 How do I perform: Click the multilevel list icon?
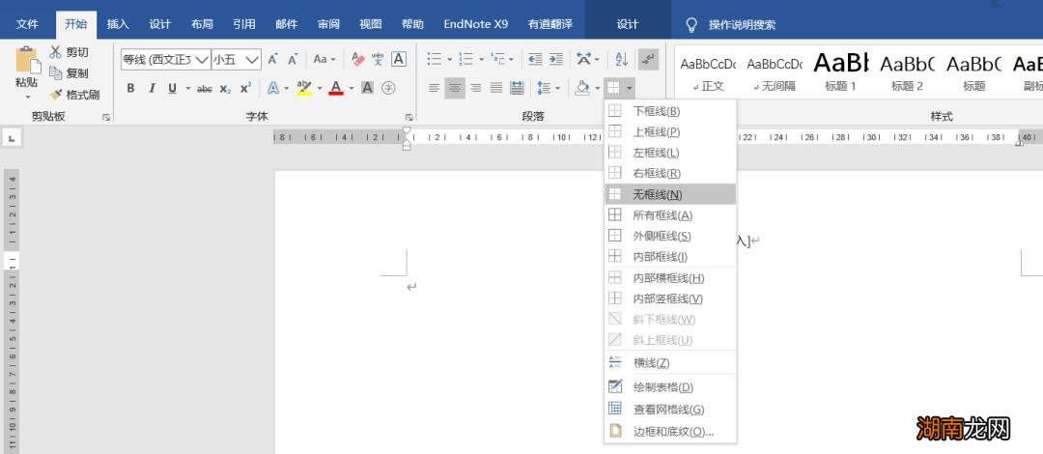[x=498, y=59]
